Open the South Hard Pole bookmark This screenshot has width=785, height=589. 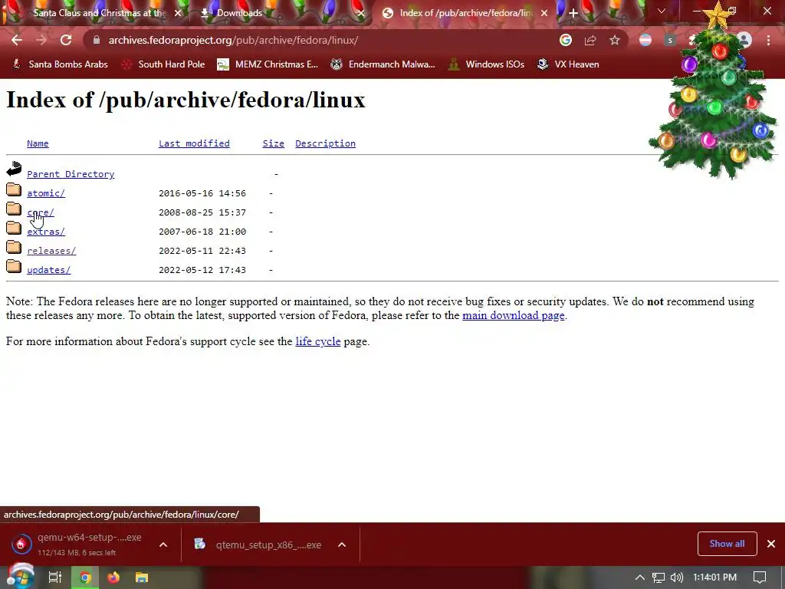tap(163, 64)
